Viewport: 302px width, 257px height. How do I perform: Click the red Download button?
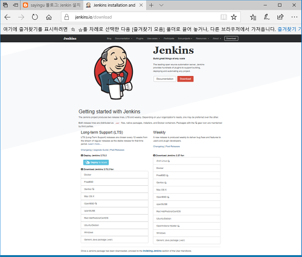tap(185, 79)
